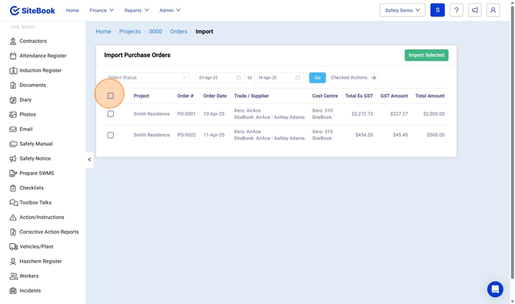The height and width of the screenshot is (304, 515).
Task: Open the user profile icon
Action: tap(493, 10)
